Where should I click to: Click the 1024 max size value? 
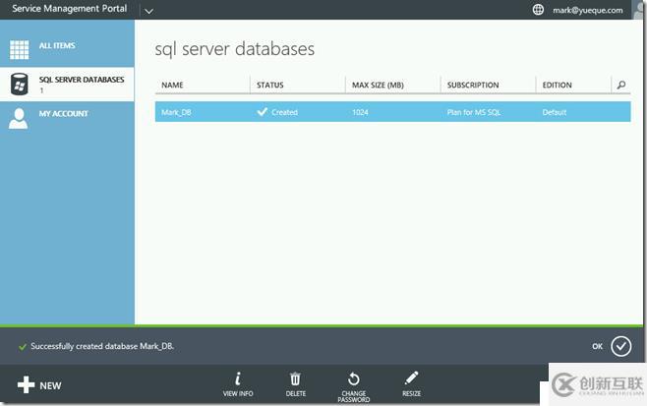click(360, 112)
